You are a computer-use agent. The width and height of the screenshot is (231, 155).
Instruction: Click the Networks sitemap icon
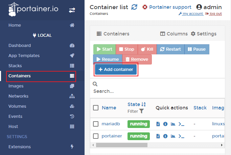72,96
